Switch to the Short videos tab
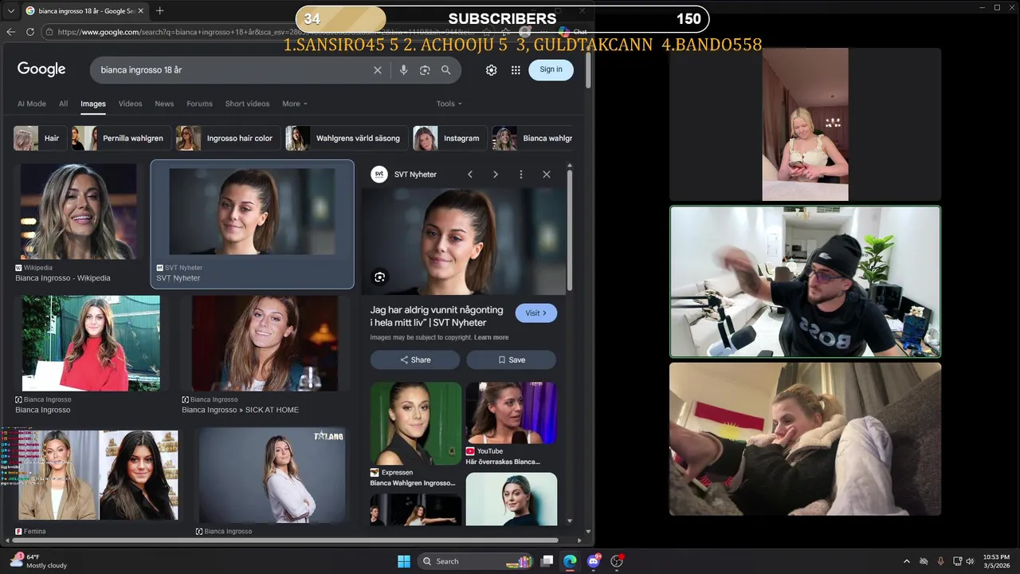The width and height of the screenshot is (1020, 574). pos(247,104)
